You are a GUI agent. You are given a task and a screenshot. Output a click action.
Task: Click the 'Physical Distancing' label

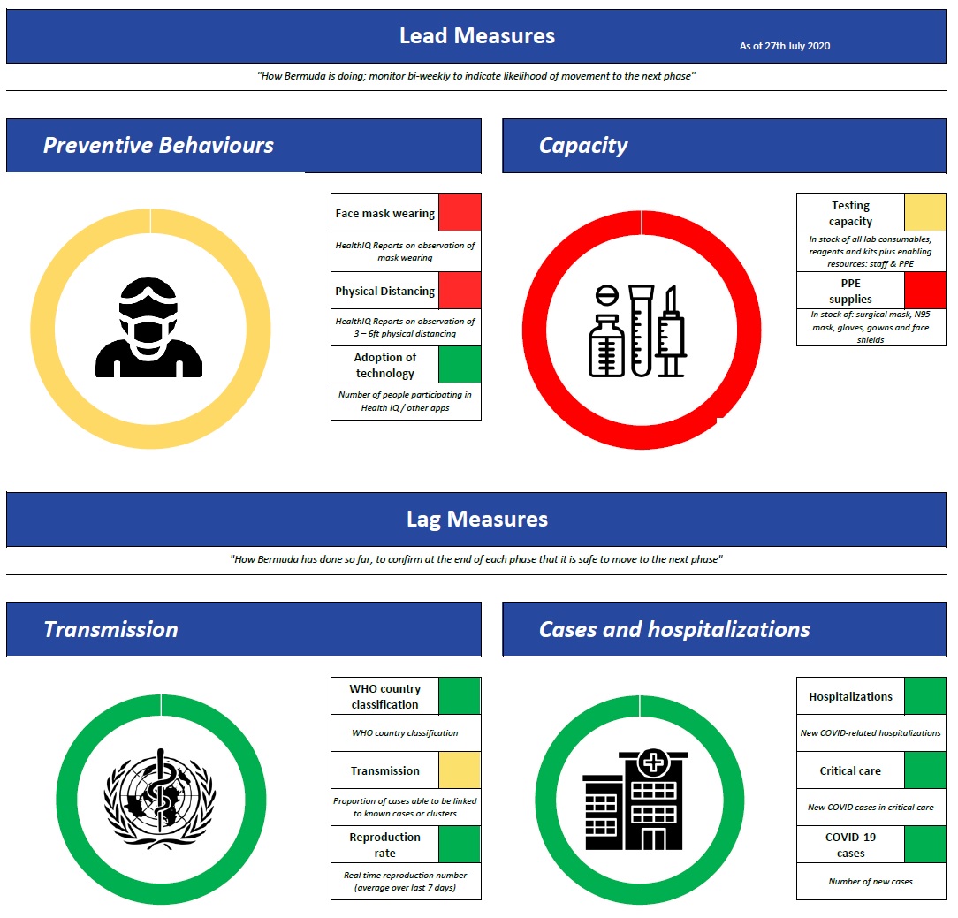[x=385, y=291]
